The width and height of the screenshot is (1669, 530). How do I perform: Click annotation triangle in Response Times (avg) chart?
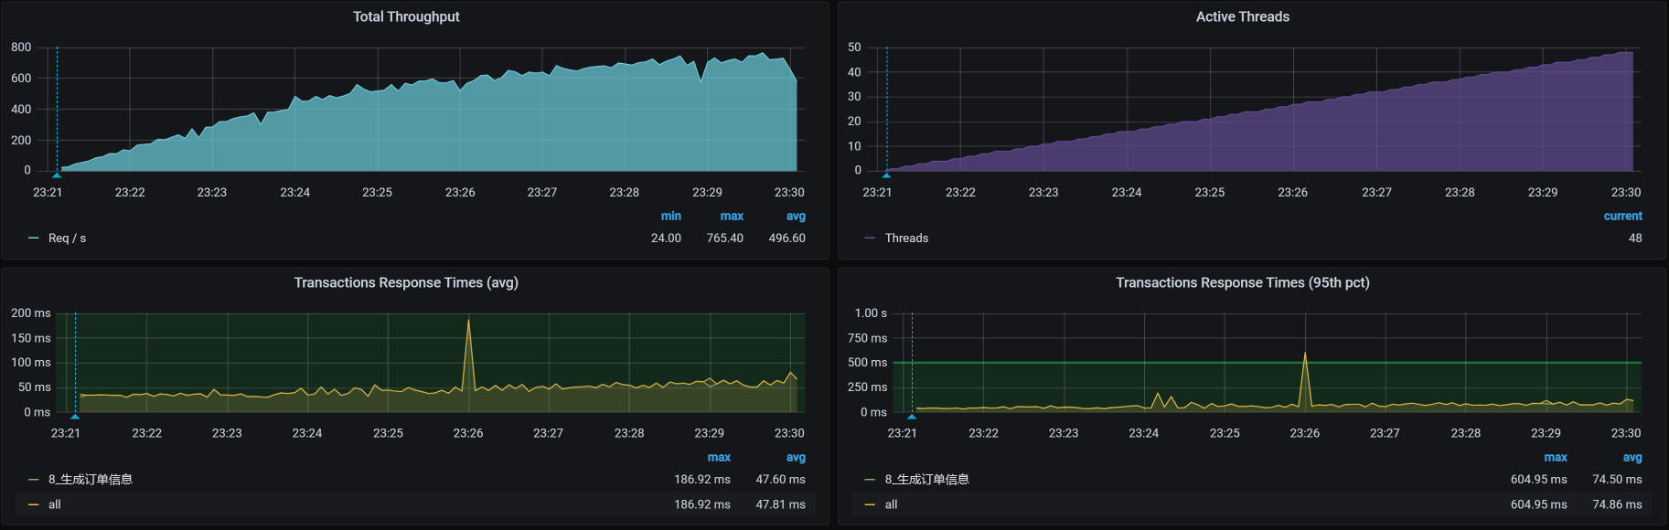click(x=75, y=416)
